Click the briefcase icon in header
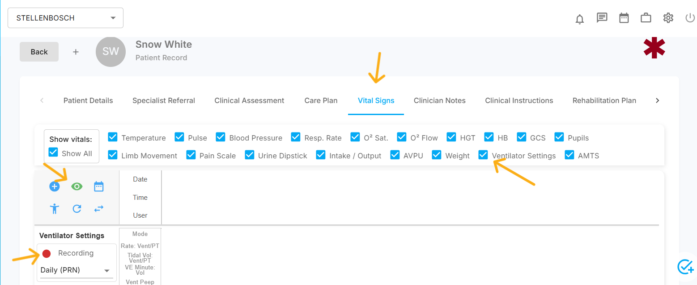697x285 pixels. click(x=646, y=18)
